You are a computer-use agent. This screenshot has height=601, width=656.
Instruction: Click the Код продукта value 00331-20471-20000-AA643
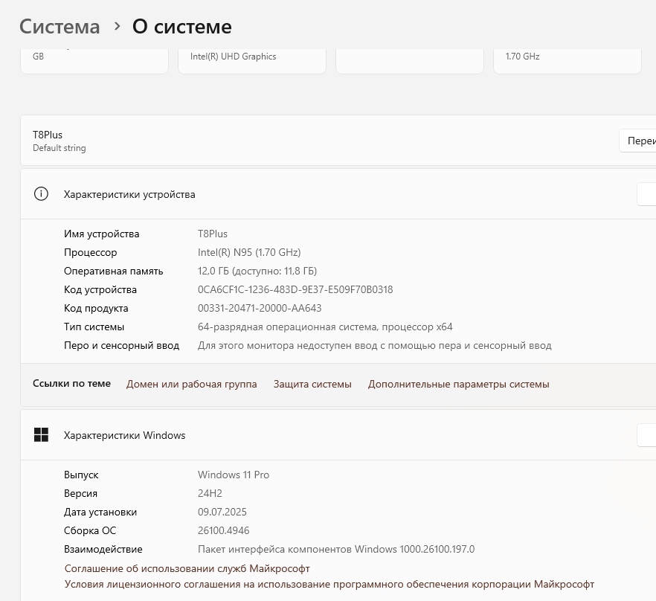pyautogui.click(x=259, y=308)
